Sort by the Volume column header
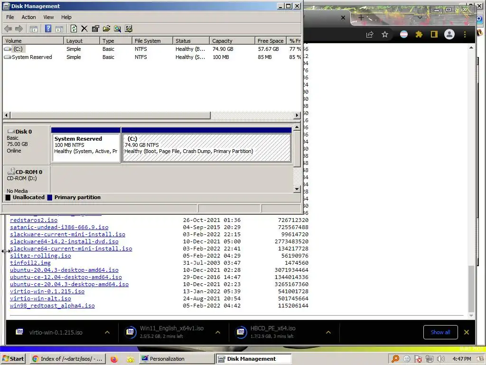 click(33, 41)
